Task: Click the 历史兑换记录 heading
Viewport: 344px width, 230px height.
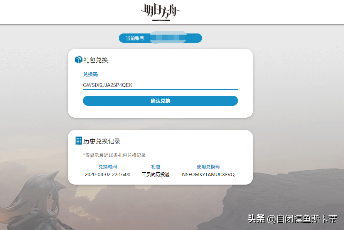Action: pyautogui.click(x=102, y=142)
